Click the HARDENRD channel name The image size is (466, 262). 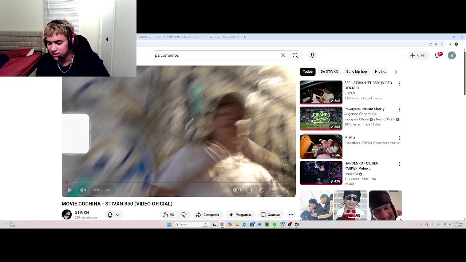(x=351, y=174)
